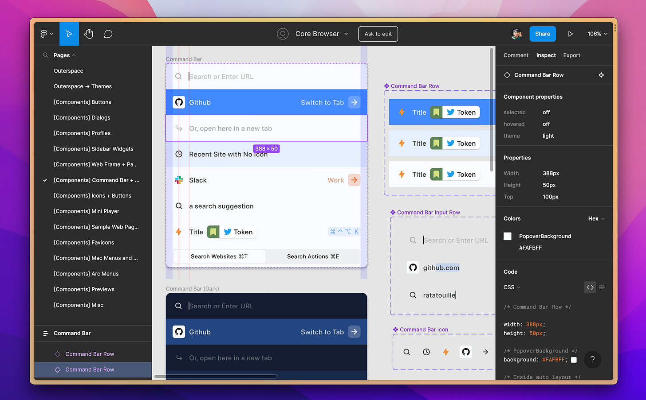Click the Or, open here in new tab row (light)

pos(267,128)
